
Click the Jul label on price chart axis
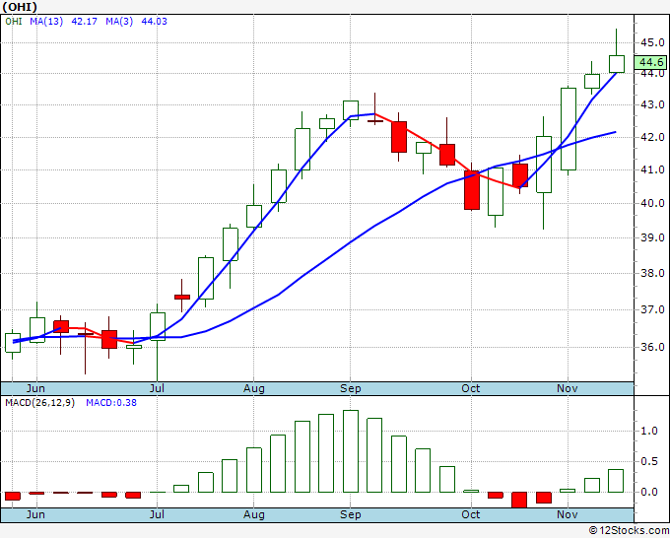pos(157,388)
